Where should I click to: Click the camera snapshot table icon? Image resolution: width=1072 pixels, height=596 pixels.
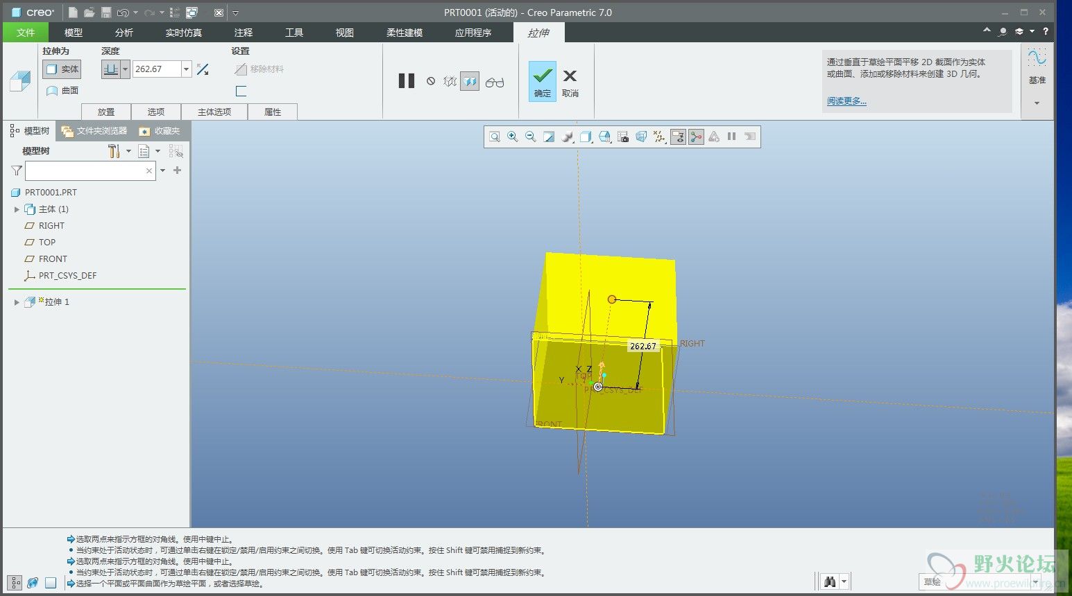pyautogui.click(x=623, y=137)
